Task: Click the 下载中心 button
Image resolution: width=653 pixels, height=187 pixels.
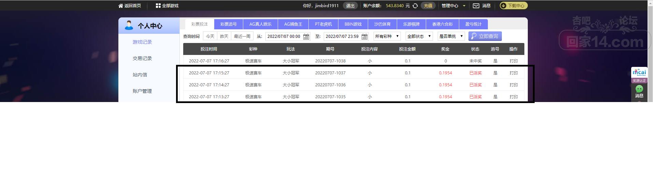Action: [x=514, y=5]
